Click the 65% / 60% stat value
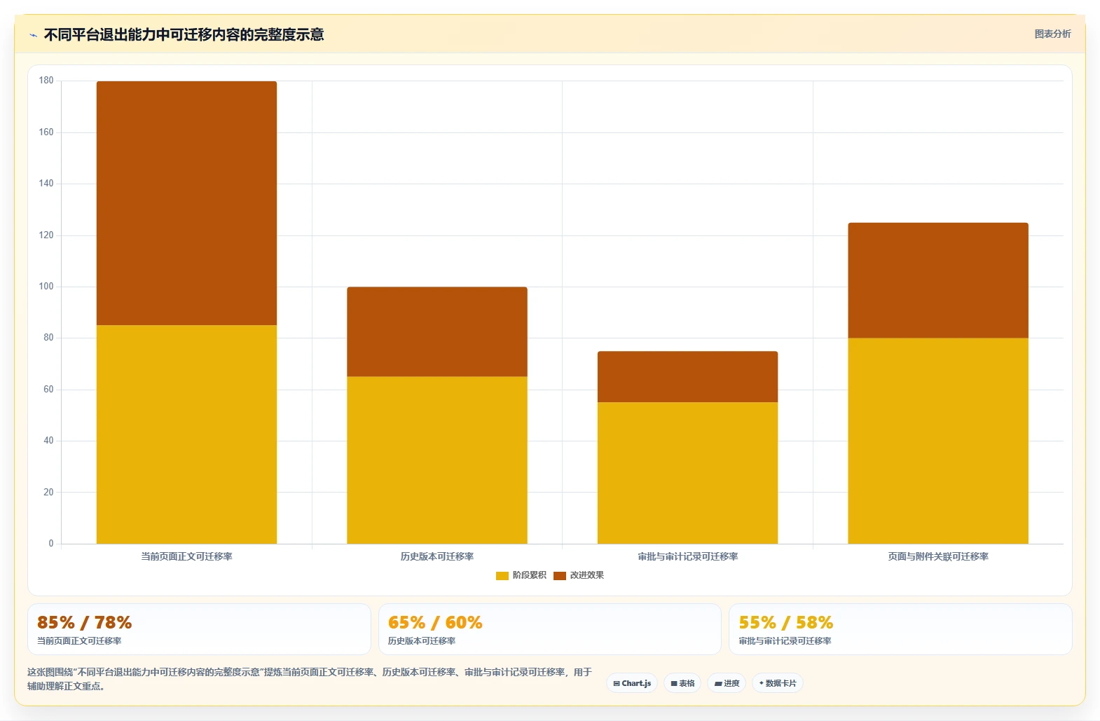Screen dimensions: 1100x721 (435, 622)
